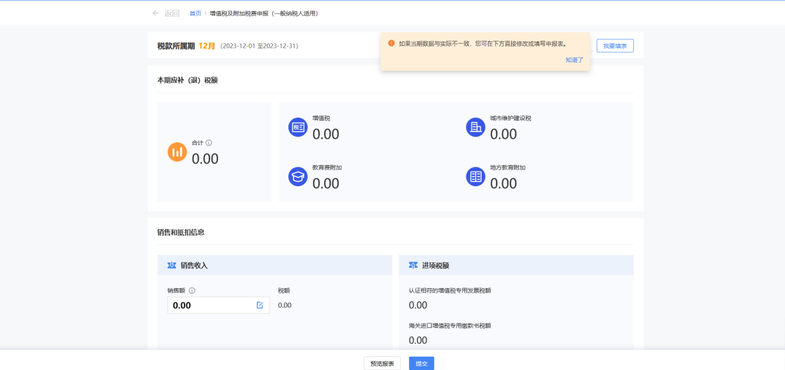
Task: Click the info icon beside 销售额
Action: pyautogui.click(x=192, y=291)
